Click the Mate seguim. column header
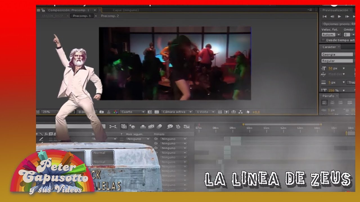Image resolution: width=360 pixels, height=202 pixels. pyautogui.click(x=135, y=134)
